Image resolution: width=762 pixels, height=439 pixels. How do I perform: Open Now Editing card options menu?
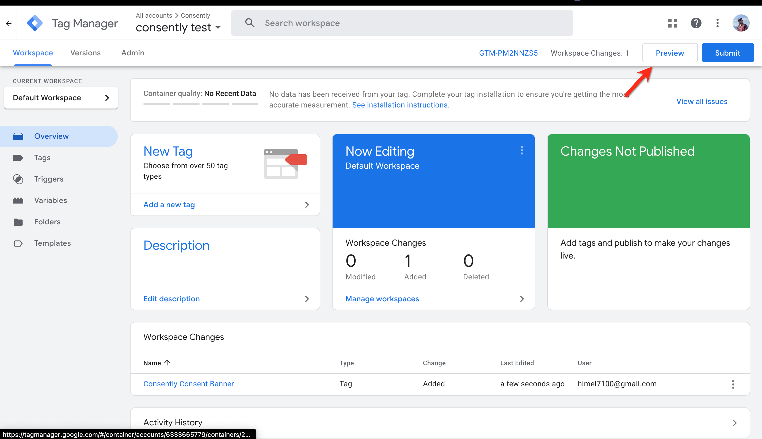coord(521,151)
